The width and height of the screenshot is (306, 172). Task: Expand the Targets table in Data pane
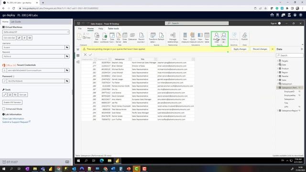click(277, 61)
